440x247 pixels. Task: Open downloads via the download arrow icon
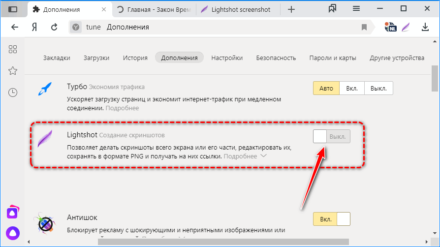[425, 27]
